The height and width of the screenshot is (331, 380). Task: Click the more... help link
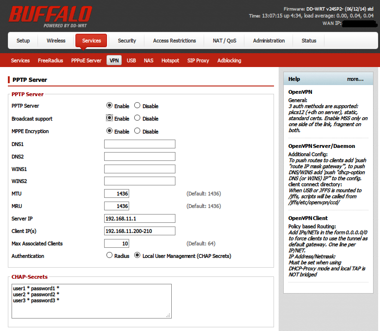pos(355,79)
